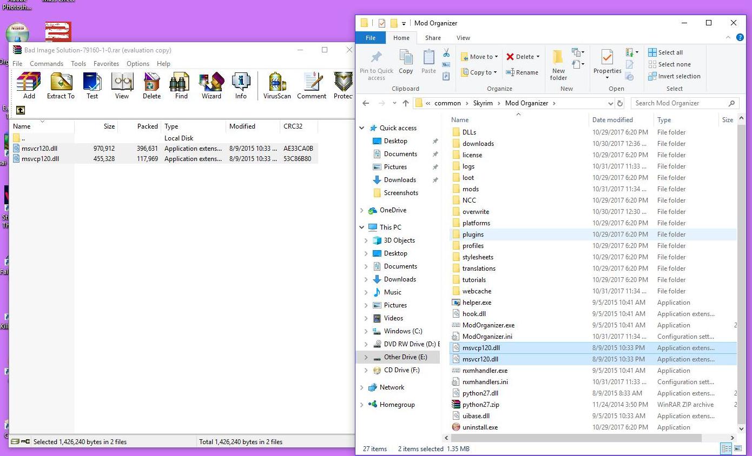The height and width of the screenshot is (456, 752).
Task: Select hook.dll in Explorer file list
Action: [593, 314]
